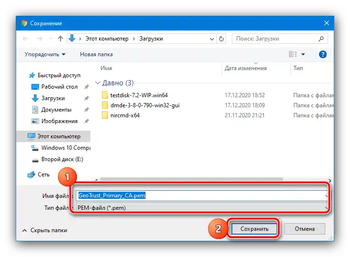Open "Windows 10 Compa" drive
The image size is (350, 257).
(x=66, y=148)
